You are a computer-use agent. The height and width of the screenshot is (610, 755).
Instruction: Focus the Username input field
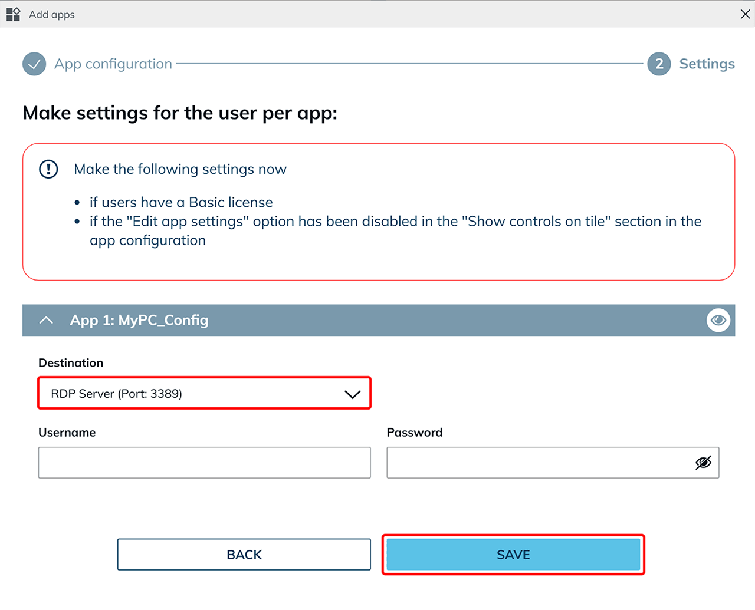click(204, 463)
